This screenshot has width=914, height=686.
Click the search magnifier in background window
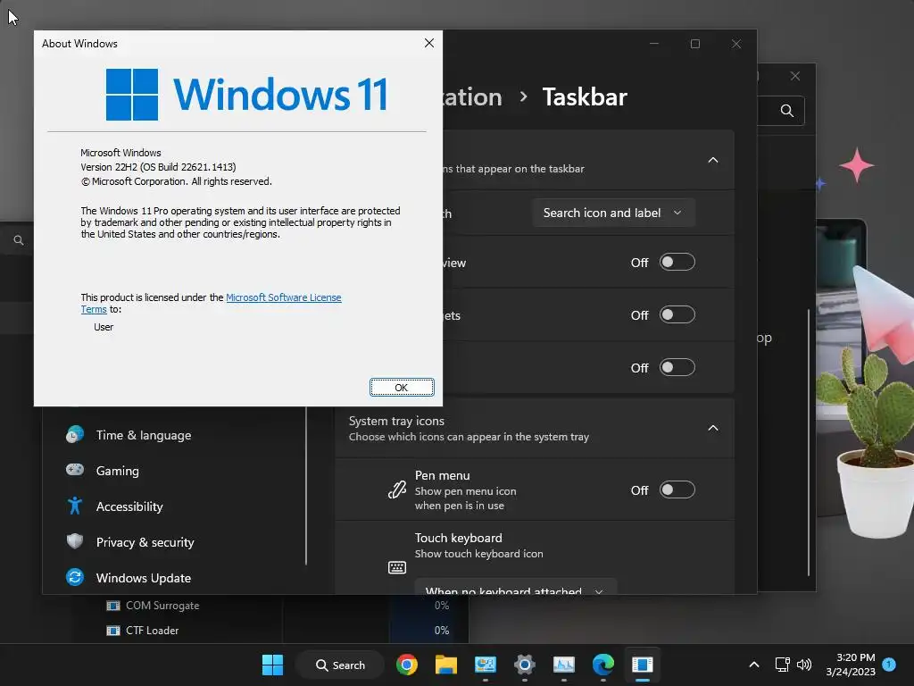click(787, 111)
